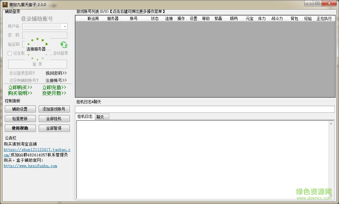Click the app icon in title bar
Screen dimensions: 339x204
pos(5,4)
